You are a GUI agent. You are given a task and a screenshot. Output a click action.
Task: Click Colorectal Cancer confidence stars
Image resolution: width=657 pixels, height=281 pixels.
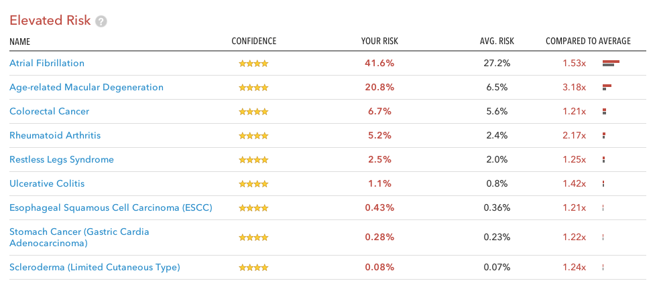[253, 112]
